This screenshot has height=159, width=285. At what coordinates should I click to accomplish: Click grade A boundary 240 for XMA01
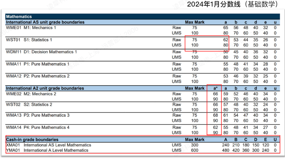pyautogui.click(x=226, y=145)
